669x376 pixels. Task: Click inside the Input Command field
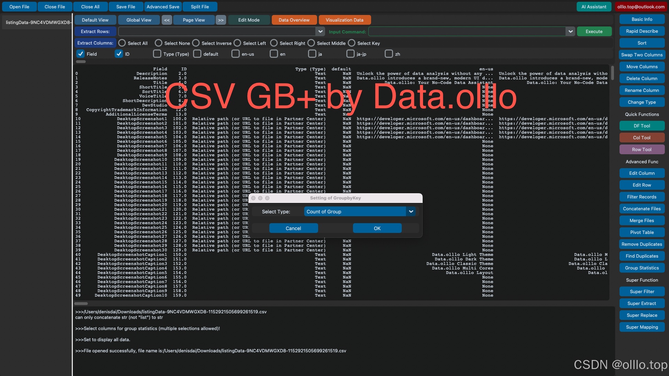coord(467,32)
